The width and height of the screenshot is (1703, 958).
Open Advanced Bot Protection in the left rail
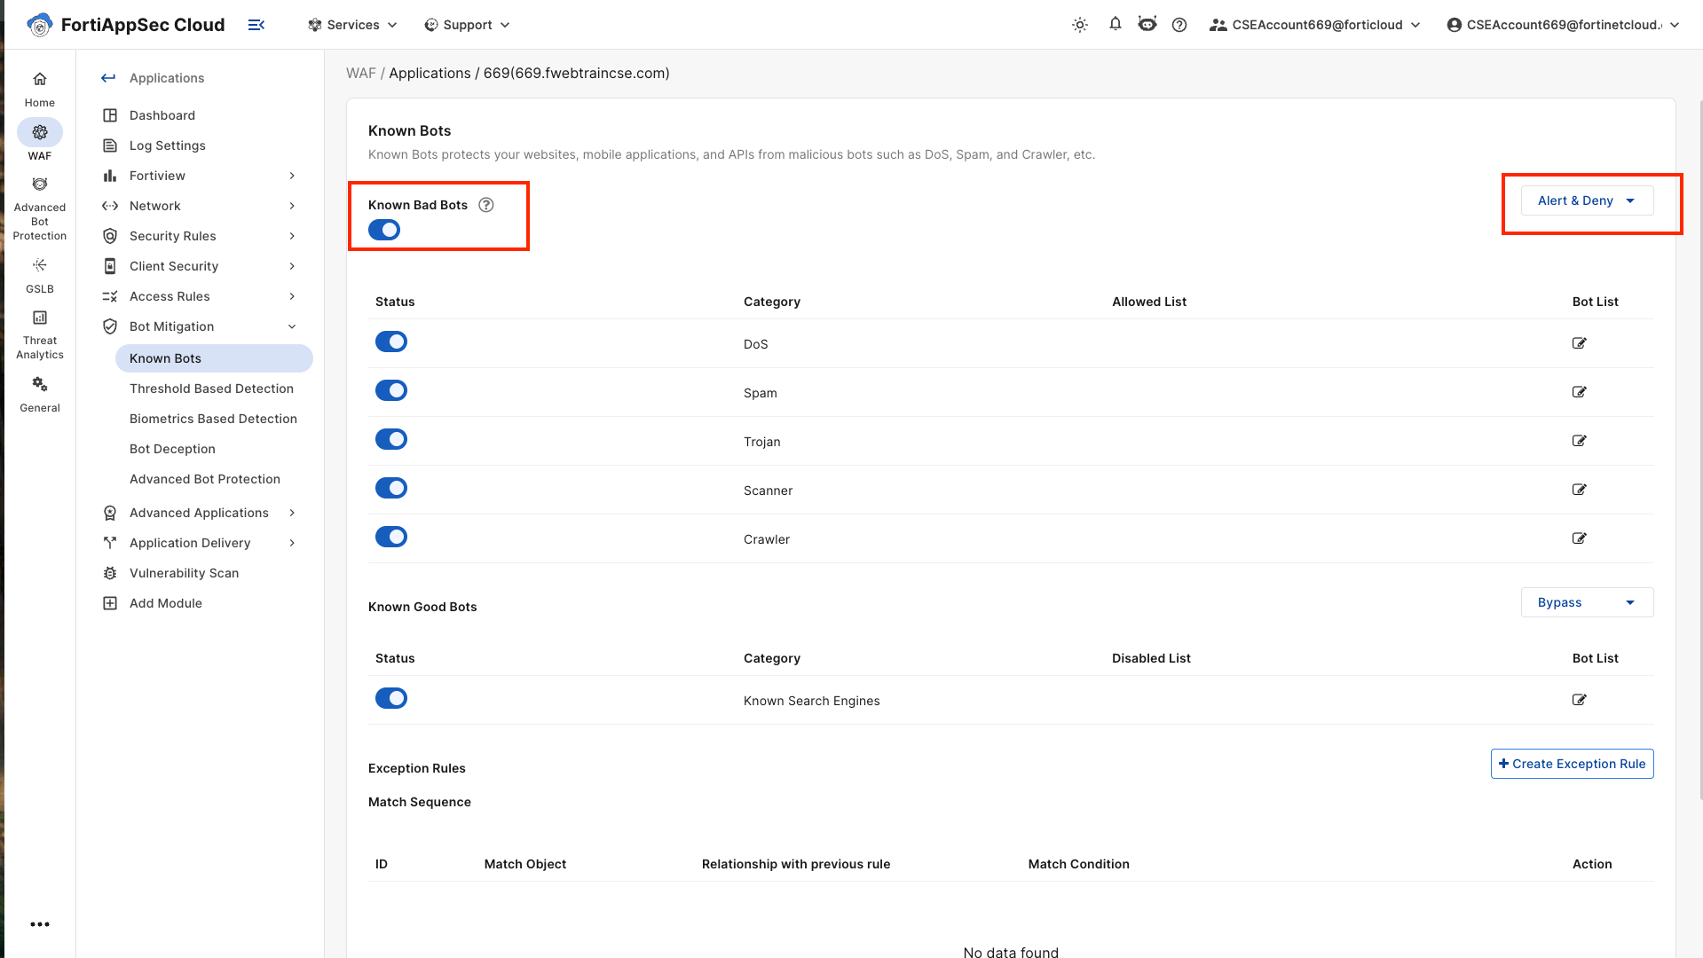pyautogui.click(x=40, y=209)
